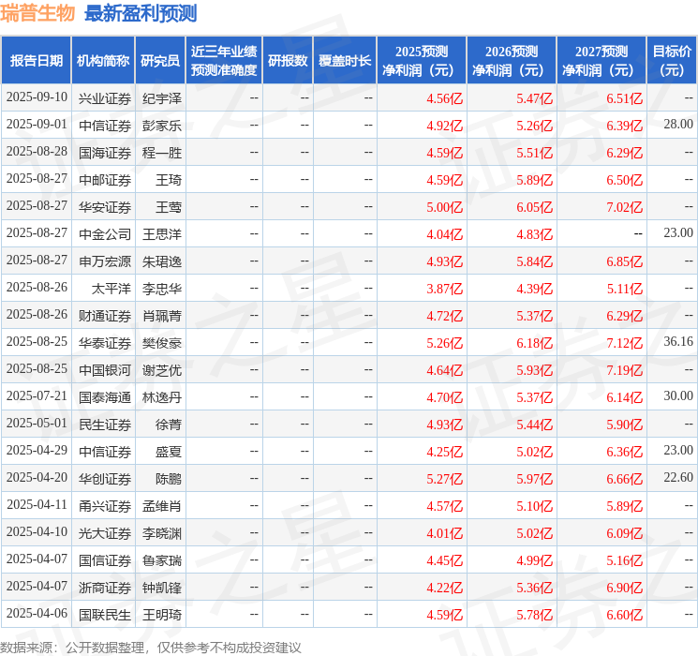Select the 2026预测净利润 column header
Screen dimensions: 698x656
(512, 61)
